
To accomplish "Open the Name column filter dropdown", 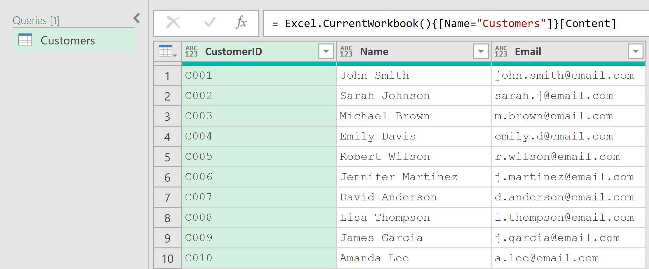I will 481,51.
